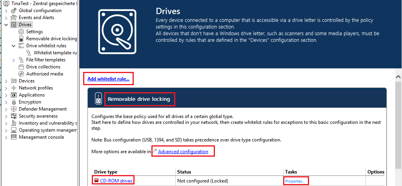
Task: Click the CD-ROM drives link
Action: (116, 181)
